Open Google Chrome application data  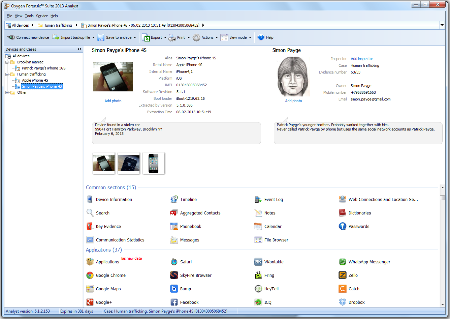tap(106, 275)
